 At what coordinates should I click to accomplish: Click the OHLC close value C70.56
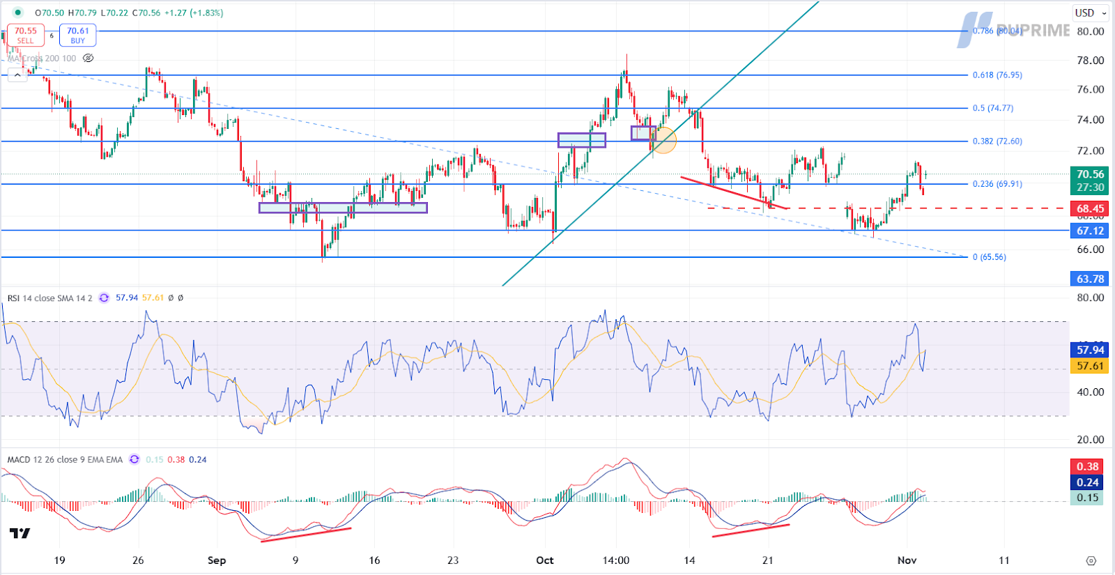pos(145,13)
